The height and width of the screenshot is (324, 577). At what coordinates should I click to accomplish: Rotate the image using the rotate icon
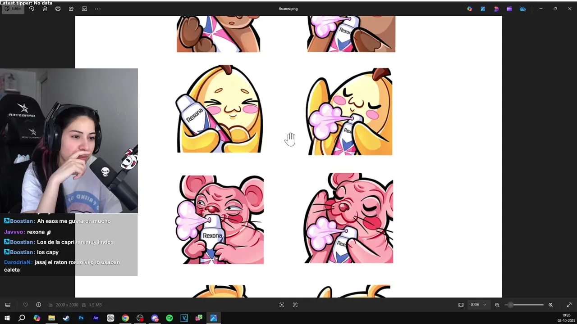[x=32, y=9]
